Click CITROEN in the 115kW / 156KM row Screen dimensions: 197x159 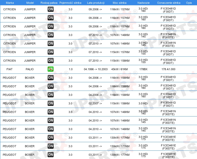coord(10,61)
